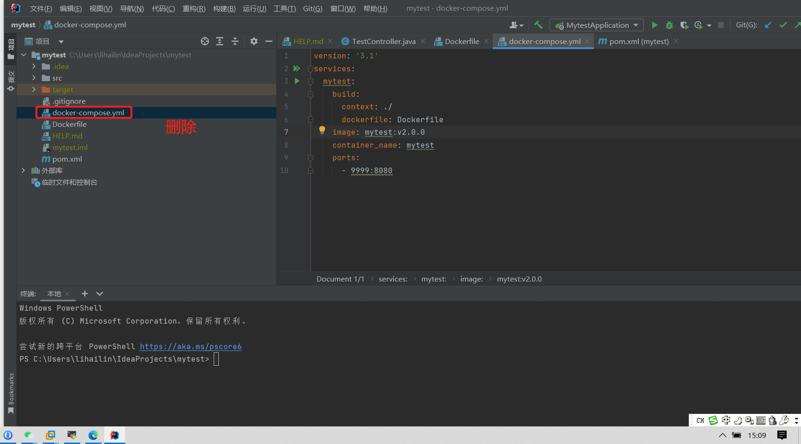Click the yellow lightbulb intention icon
Image resolution: width=801 pixels, height=444 pixels.
point(322,131)
